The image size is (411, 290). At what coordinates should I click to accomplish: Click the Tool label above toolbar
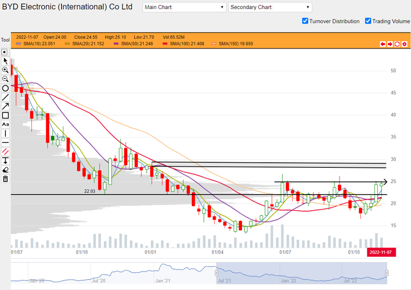click(5, 40)
